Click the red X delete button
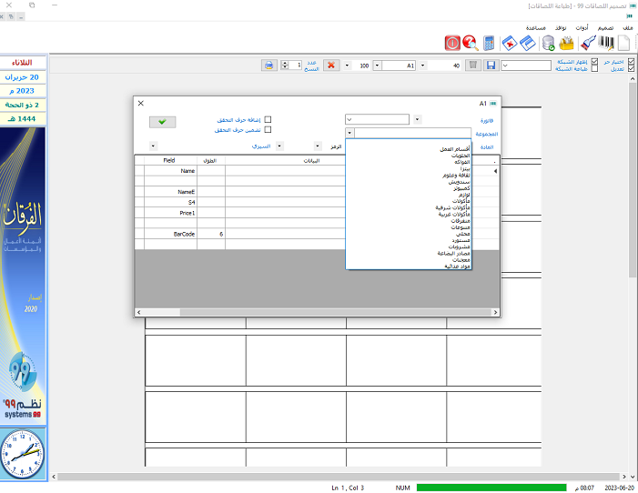 click(331, 65)
